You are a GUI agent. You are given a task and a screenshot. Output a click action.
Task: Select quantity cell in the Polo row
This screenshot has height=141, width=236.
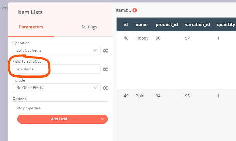pyautogui.click(x=218, y=96)
